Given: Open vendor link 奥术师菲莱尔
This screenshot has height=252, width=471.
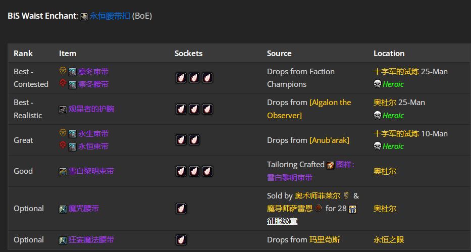Looking at the screenshot, I should coord(318,196).
